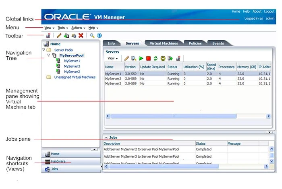Select MyServer2 in the navigation tree
The image size is (282, 189).
pos(72,72)
